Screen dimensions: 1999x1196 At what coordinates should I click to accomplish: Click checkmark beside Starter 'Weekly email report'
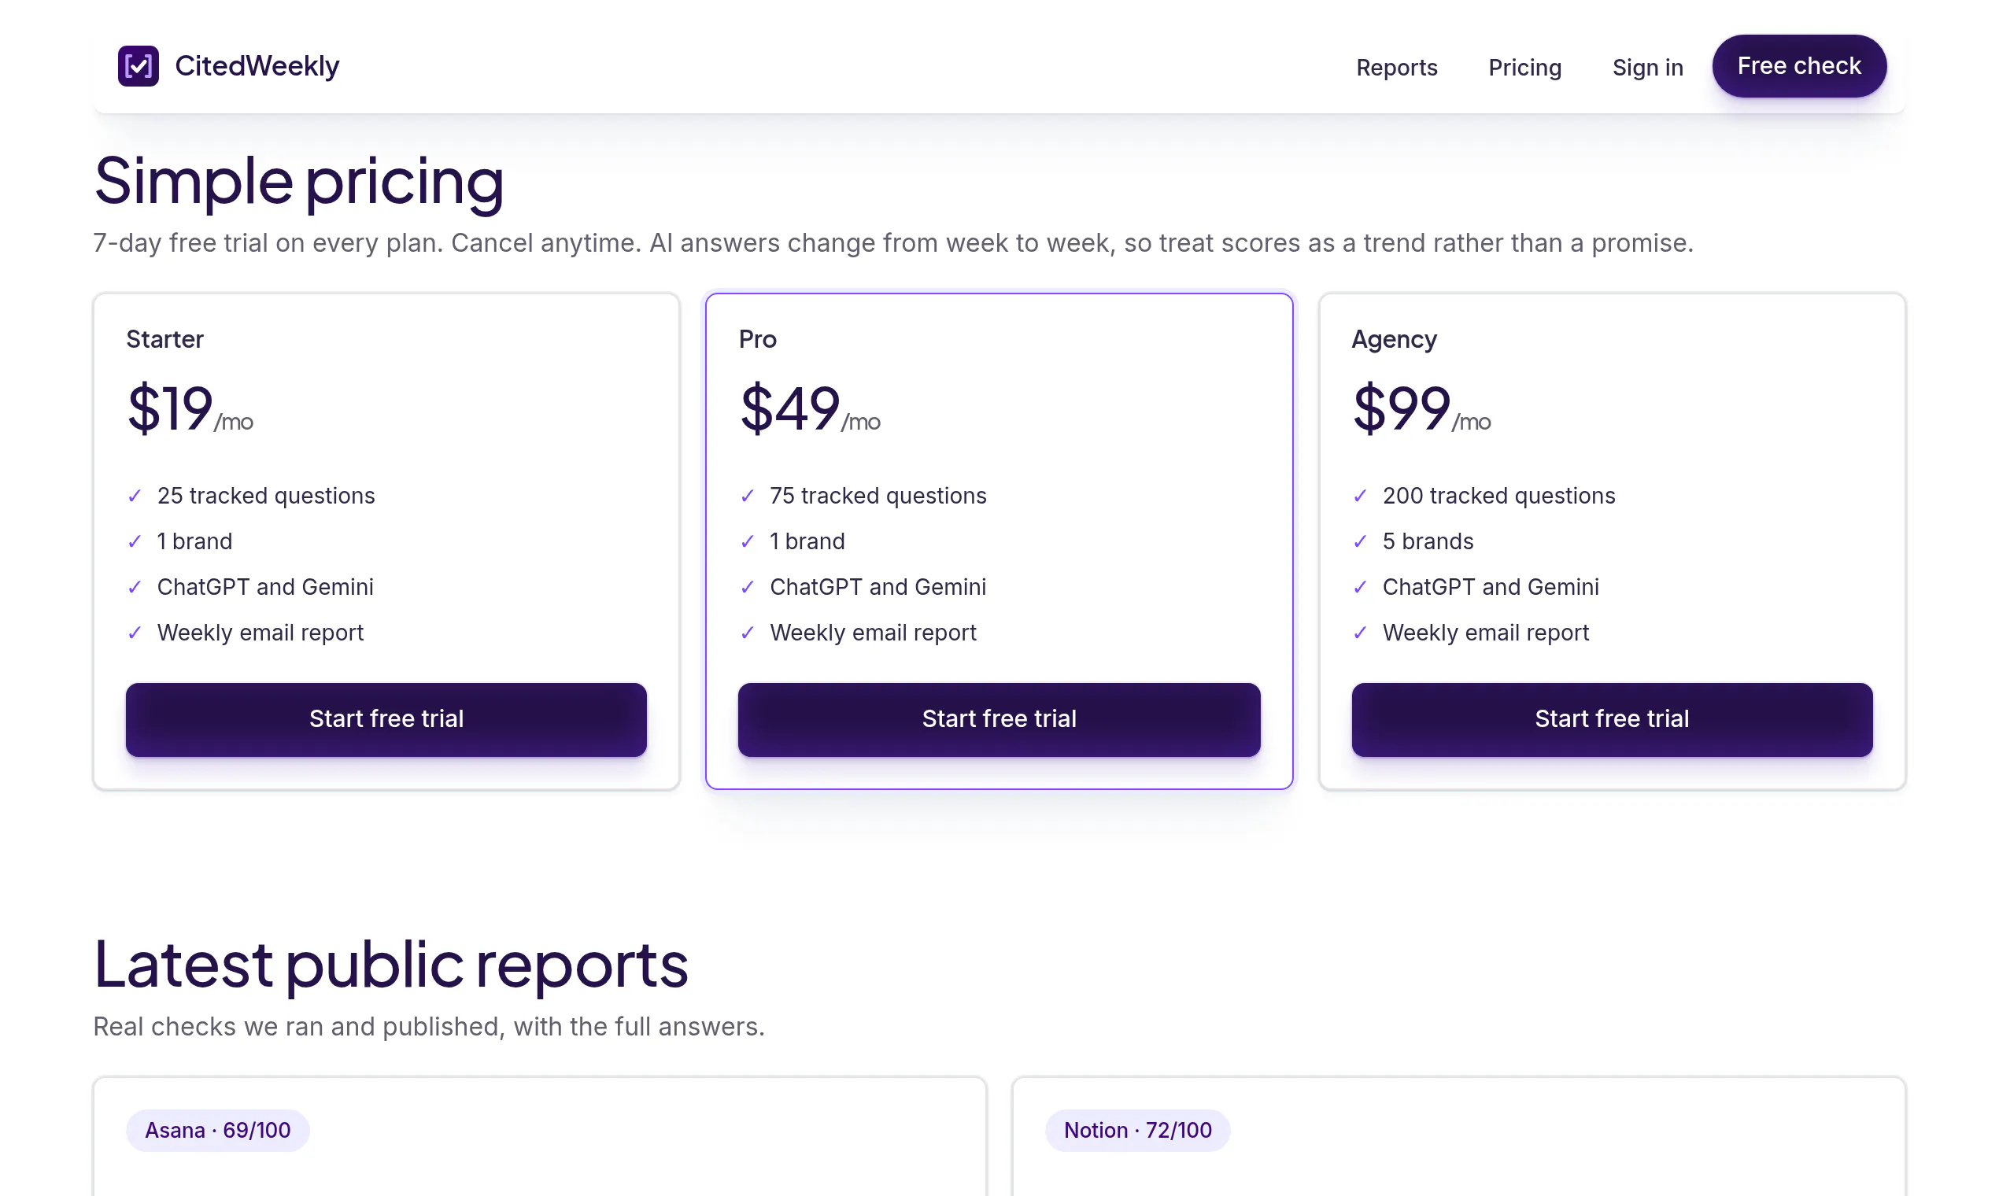coord(135,633)
